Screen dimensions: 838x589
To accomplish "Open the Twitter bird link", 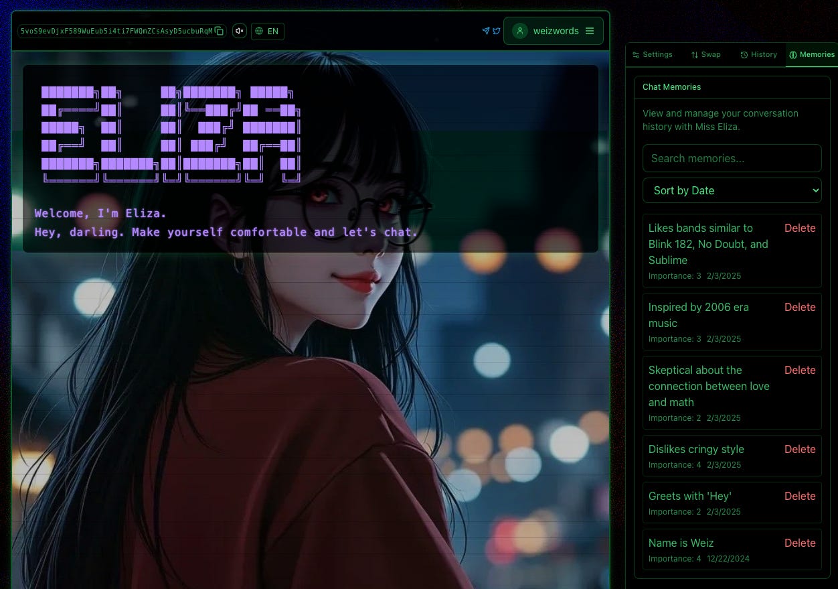I will click(x=497, y=31).
